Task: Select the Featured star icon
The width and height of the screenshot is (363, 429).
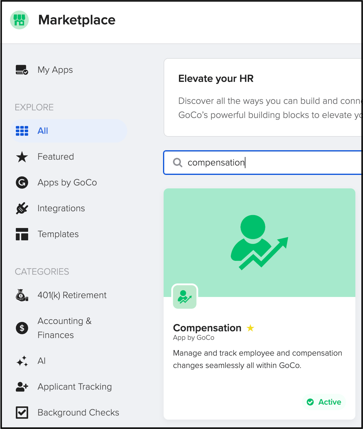Action: tap(21, 157)
